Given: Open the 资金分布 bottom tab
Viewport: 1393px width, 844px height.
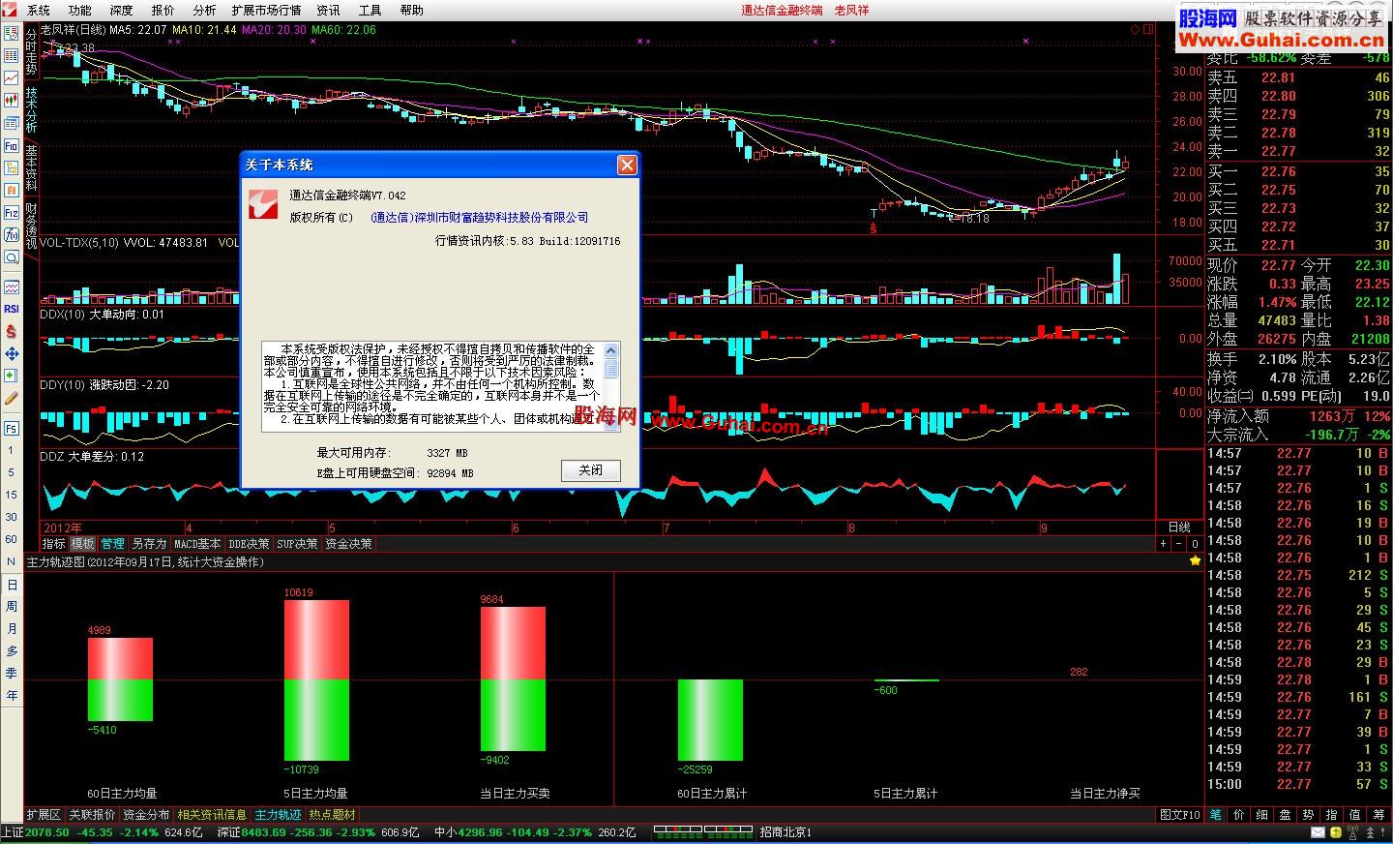Looking at the screenshot, I should coord(146,815).
